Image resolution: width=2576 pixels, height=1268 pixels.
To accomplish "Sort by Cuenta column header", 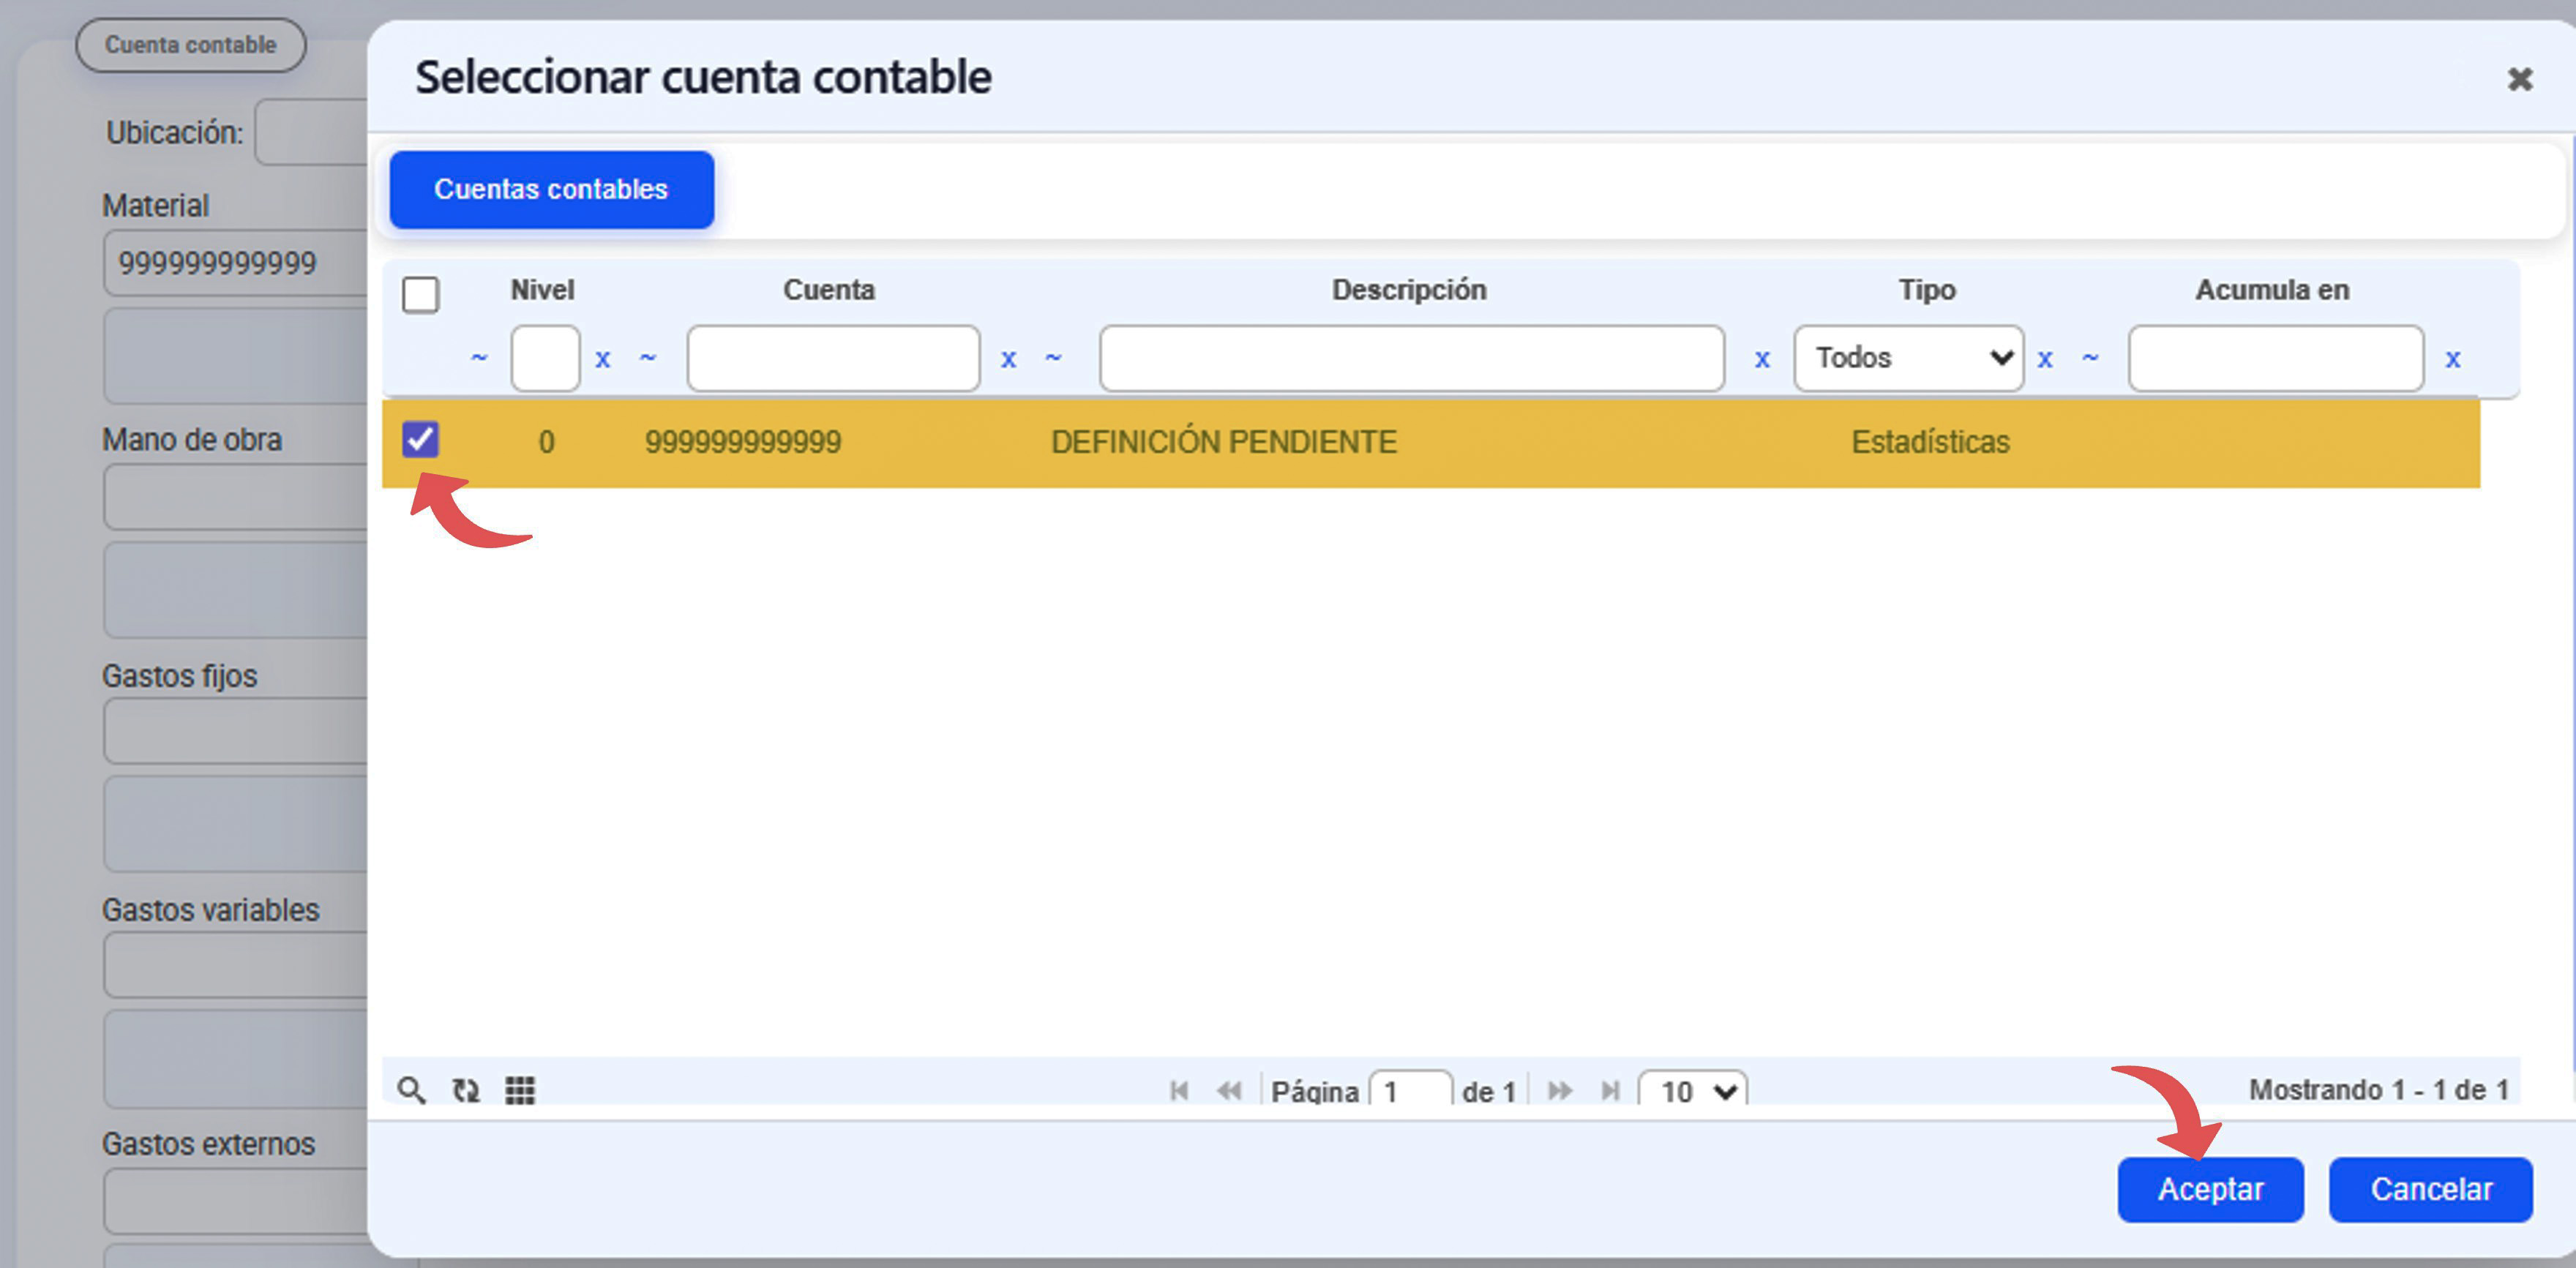I will coord(829,290).
